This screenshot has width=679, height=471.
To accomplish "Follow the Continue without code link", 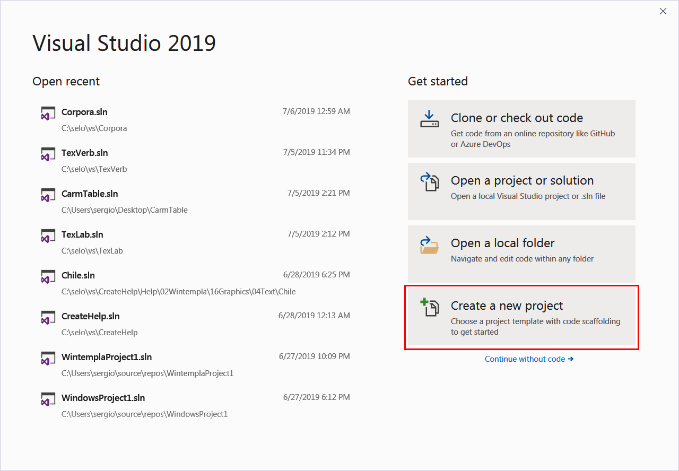I will pyautogui.click(x=529, y=359).
